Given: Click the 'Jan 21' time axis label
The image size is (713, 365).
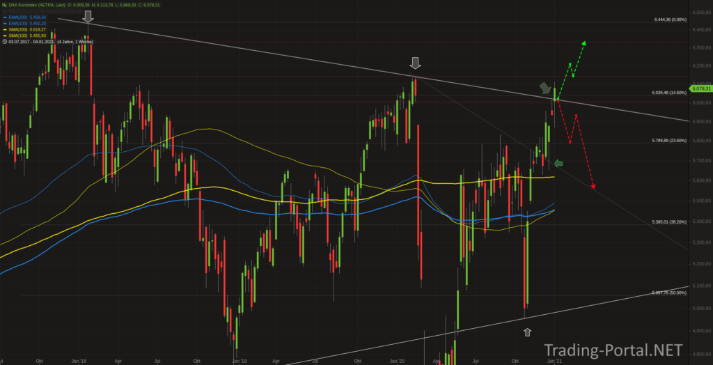Looking at the screenshot, I should 554,361.
